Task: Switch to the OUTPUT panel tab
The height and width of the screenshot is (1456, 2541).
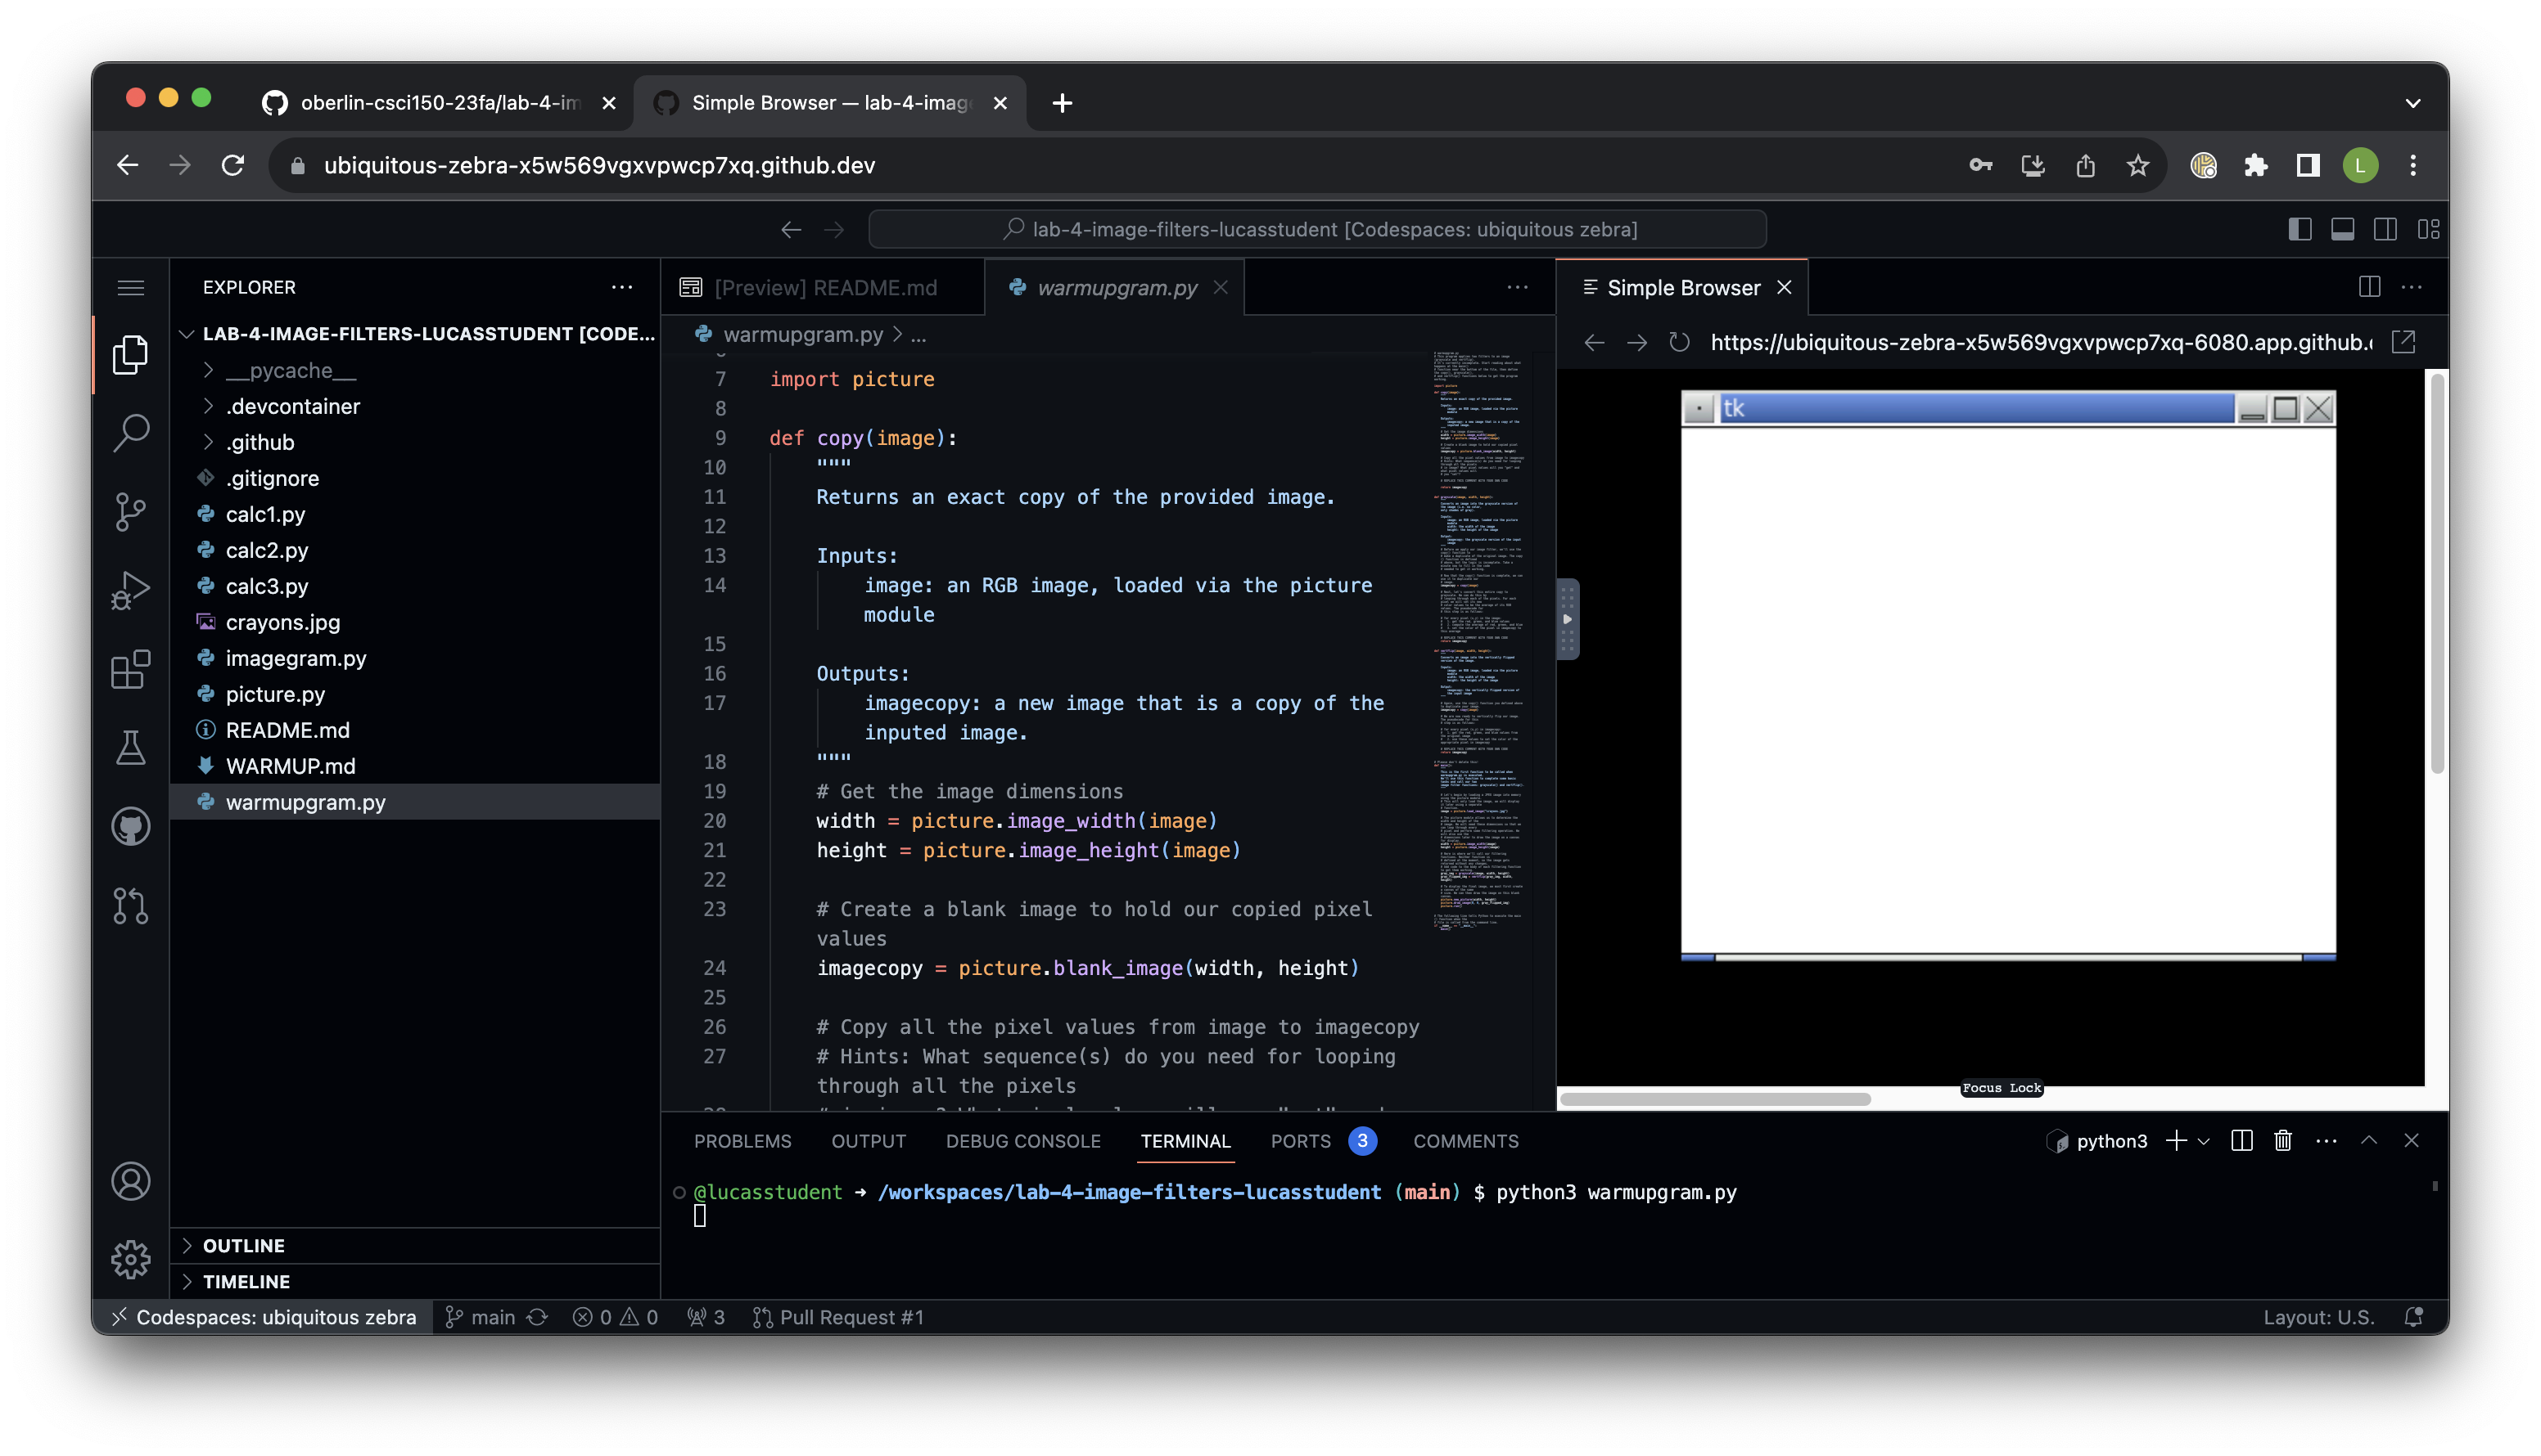Action: (x=868, y=1141)
